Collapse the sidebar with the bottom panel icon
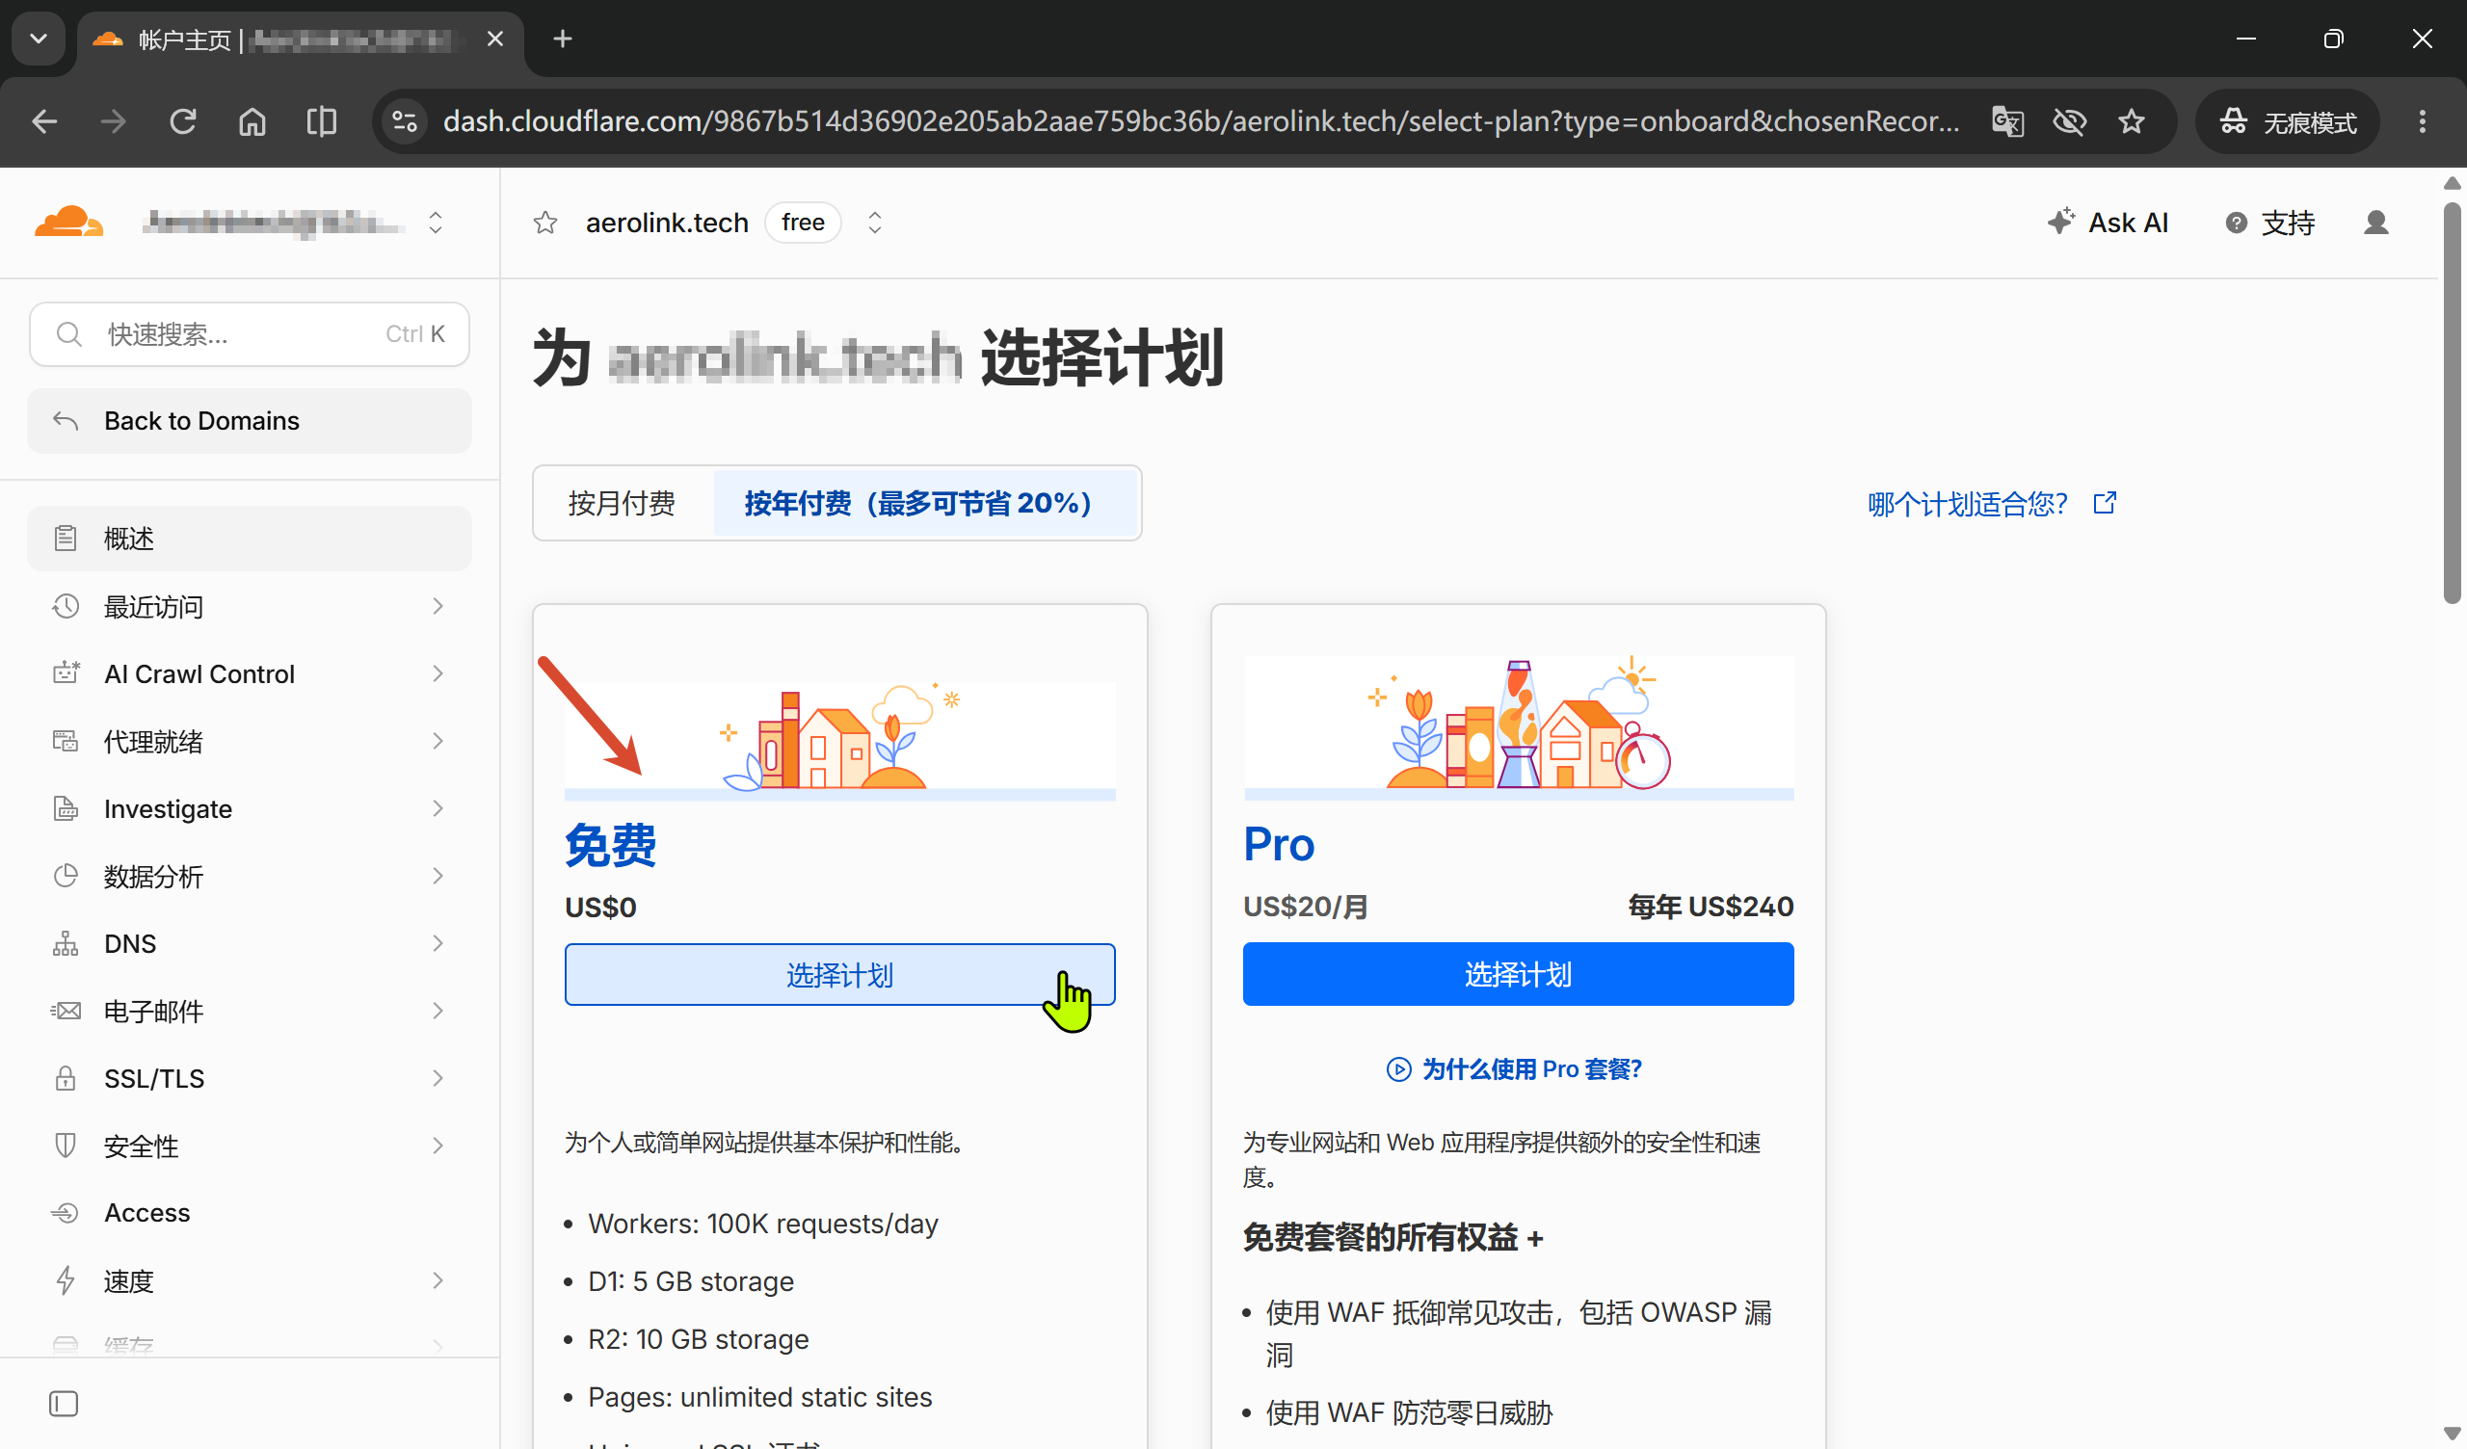Viewport: 2467px width, 1449px height. 64,1404
